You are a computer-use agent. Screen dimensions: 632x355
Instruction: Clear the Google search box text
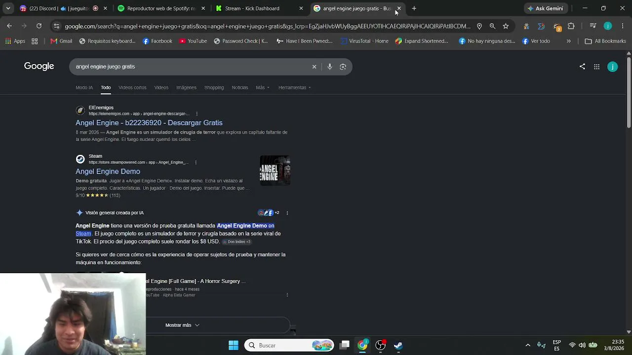pos(314,67)
